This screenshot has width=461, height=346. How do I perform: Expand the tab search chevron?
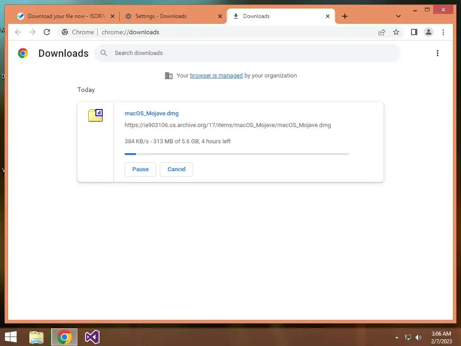coord(398,16)
